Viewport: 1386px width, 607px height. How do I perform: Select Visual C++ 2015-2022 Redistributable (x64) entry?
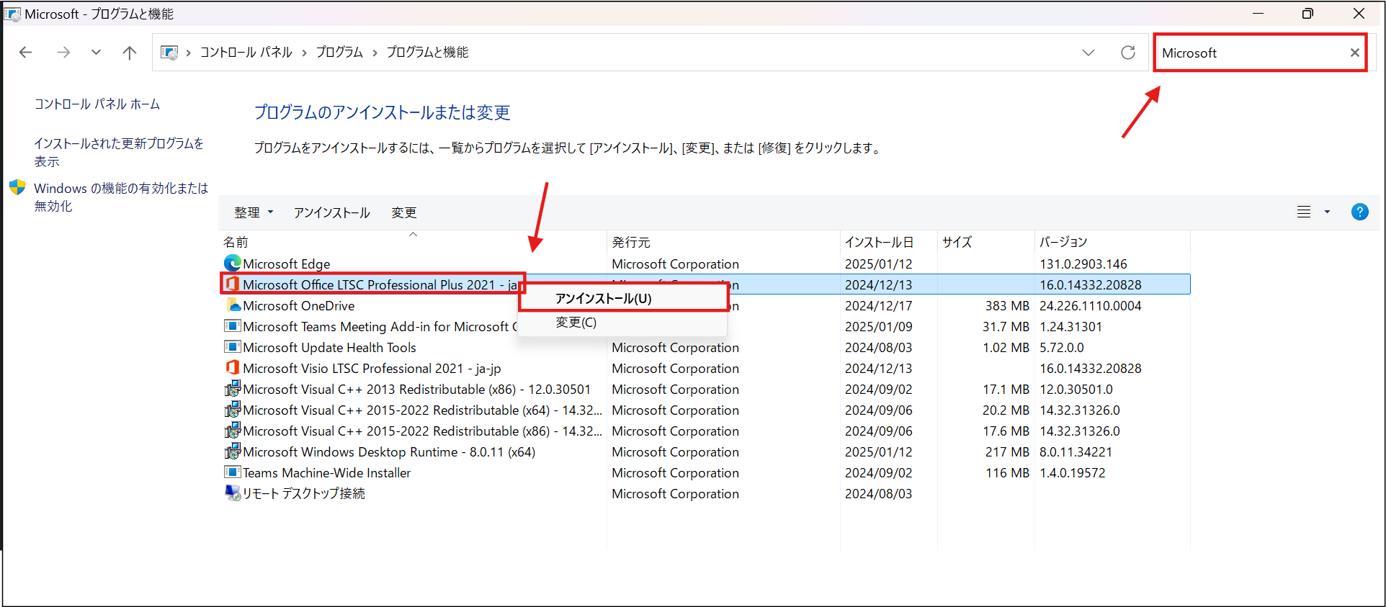[422, 410]
